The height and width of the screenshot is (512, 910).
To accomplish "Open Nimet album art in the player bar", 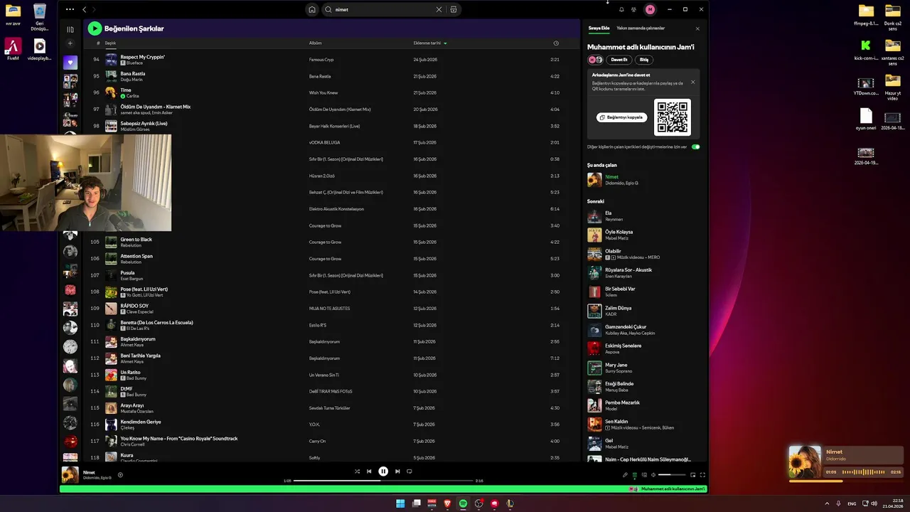I will (70, 475).
